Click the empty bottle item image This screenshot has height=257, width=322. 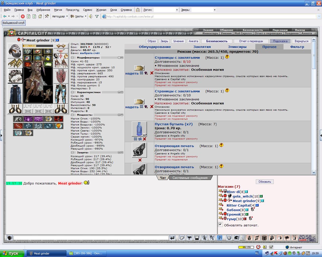click(139, 129)
